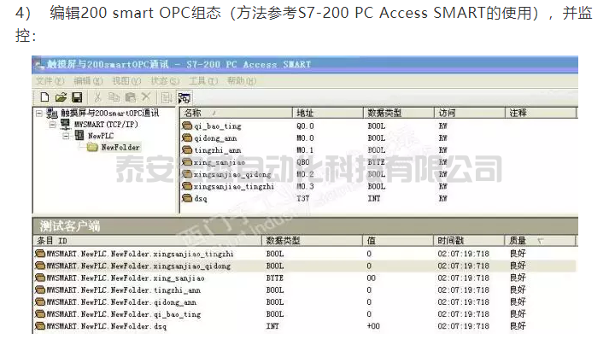615x339 pixels.
Task: Click the 地址 column header
Action: 328,113
